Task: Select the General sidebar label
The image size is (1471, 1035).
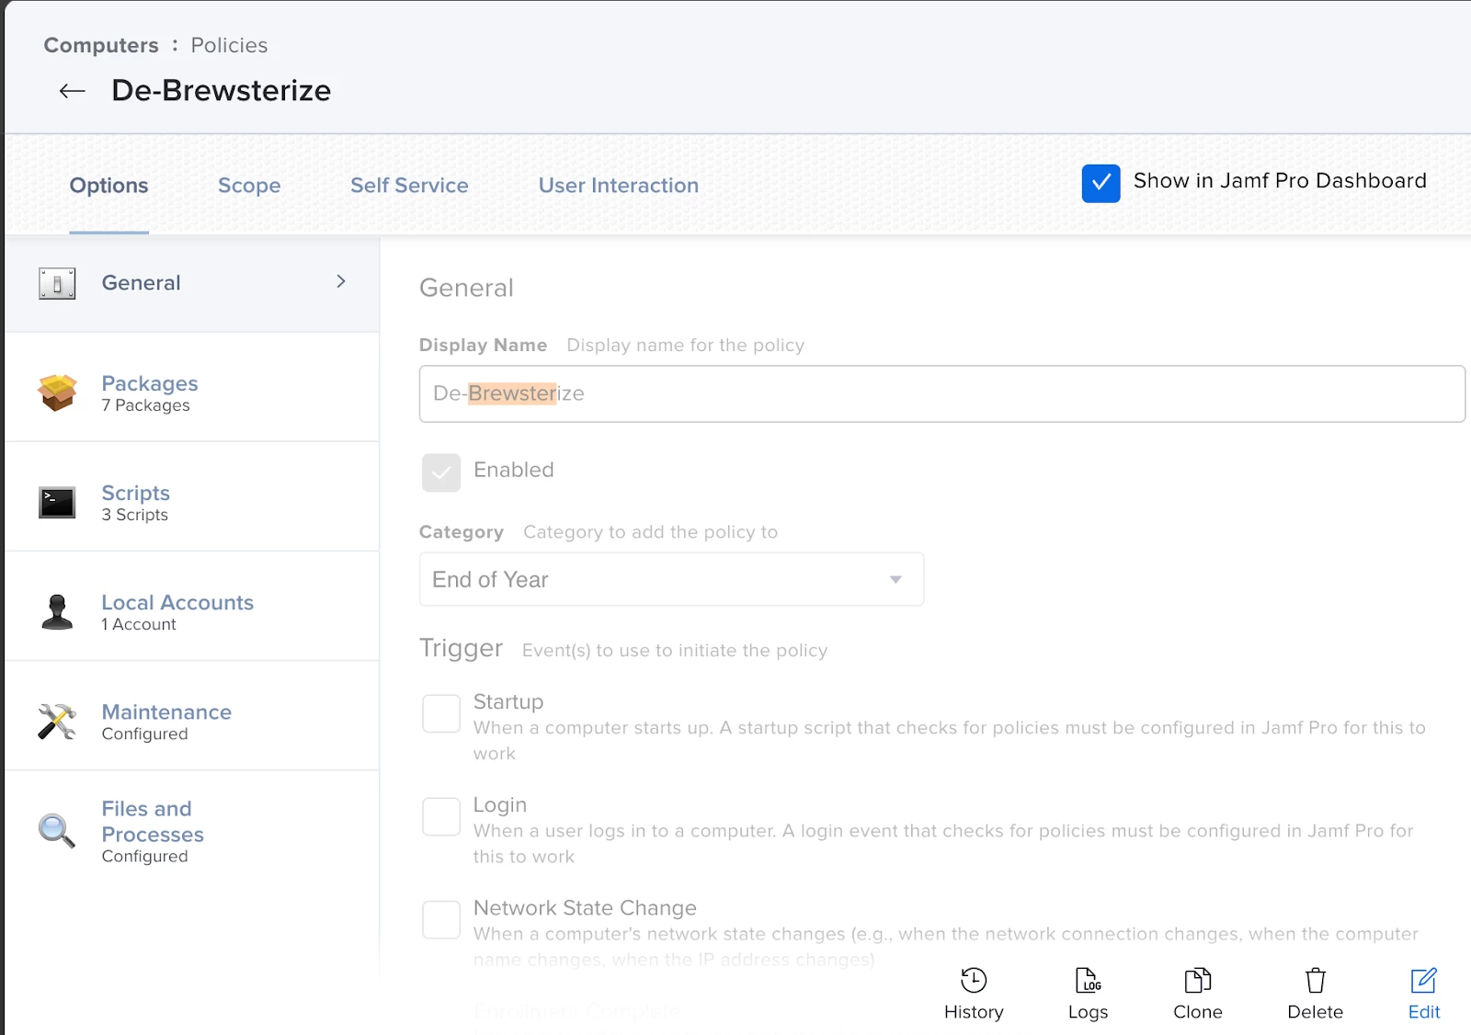Action: (x=141, y=283)
